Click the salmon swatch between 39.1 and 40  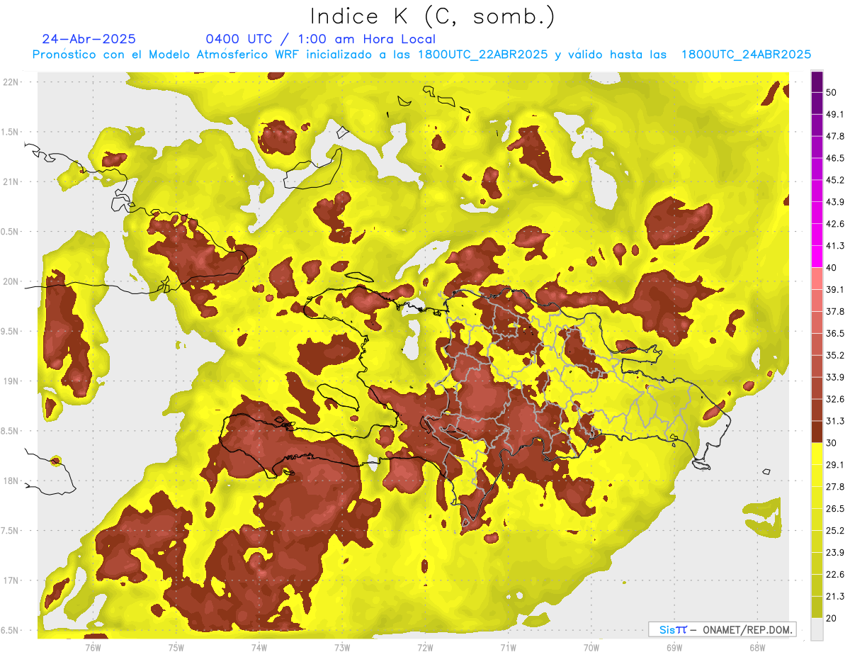click(817, 279)
